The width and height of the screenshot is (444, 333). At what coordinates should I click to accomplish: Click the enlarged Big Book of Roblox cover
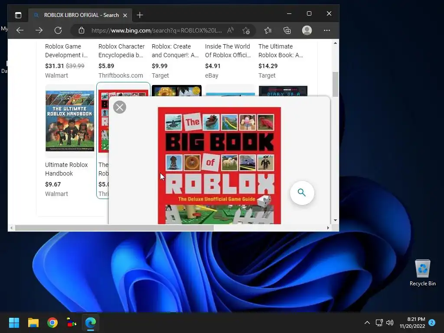click(219, 165)
